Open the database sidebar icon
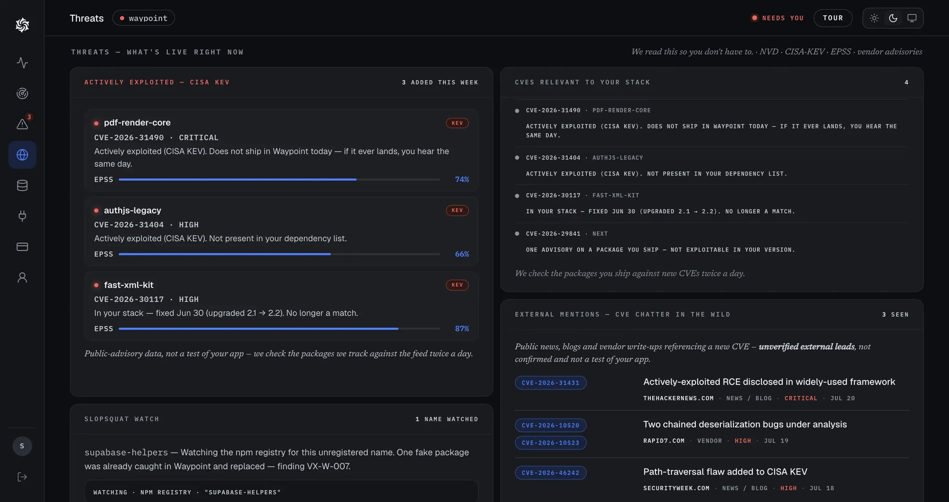This screenshot has width=949, height=502. [x=22, y=185]
